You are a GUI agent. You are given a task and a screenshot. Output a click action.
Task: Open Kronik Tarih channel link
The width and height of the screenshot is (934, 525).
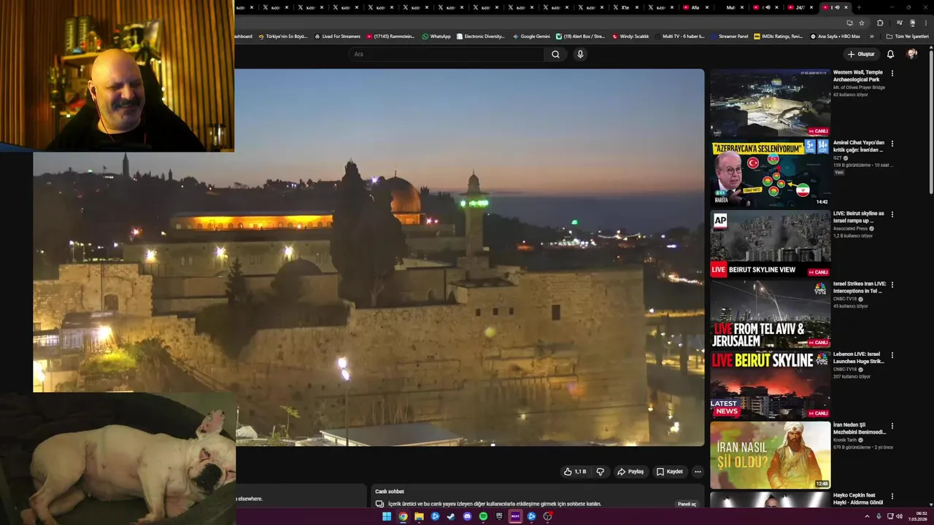(x=847, y=440)
